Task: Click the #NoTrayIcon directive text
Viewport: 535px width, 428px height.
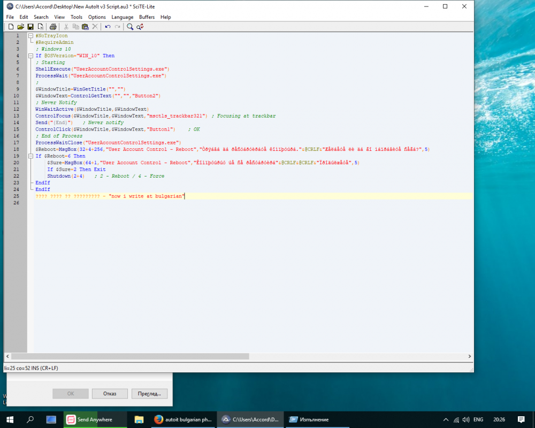Action: tap(51, 35)
